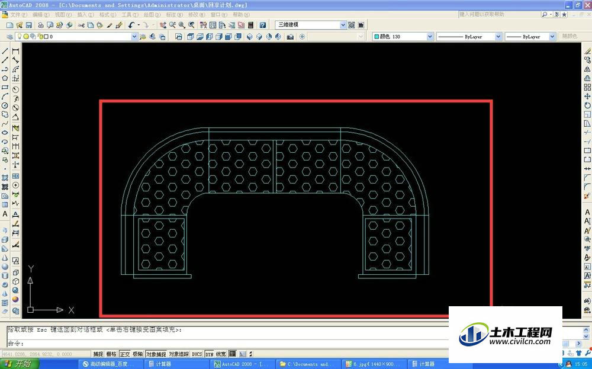Open the 编辑 (Edit) menu
592x369 pixels.
(x=41, y=15)
